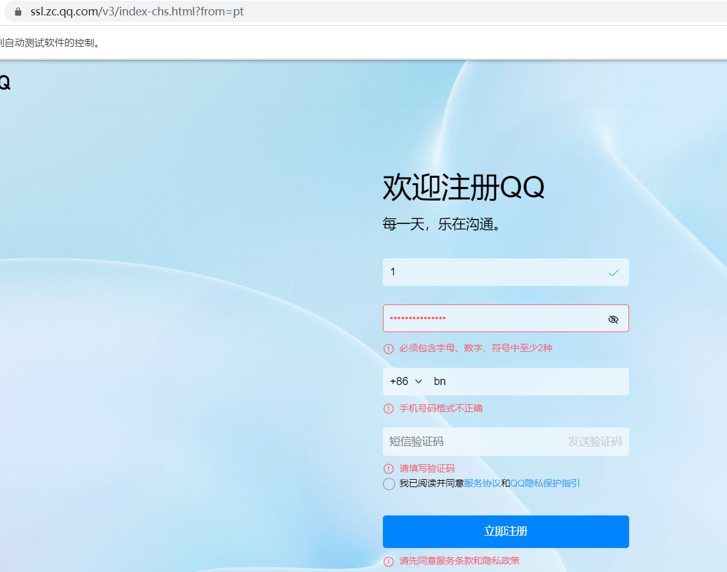Click the terms agreement warning icon
The height and width of the screenshot is (572, 727).
click(x=388, y=562)
